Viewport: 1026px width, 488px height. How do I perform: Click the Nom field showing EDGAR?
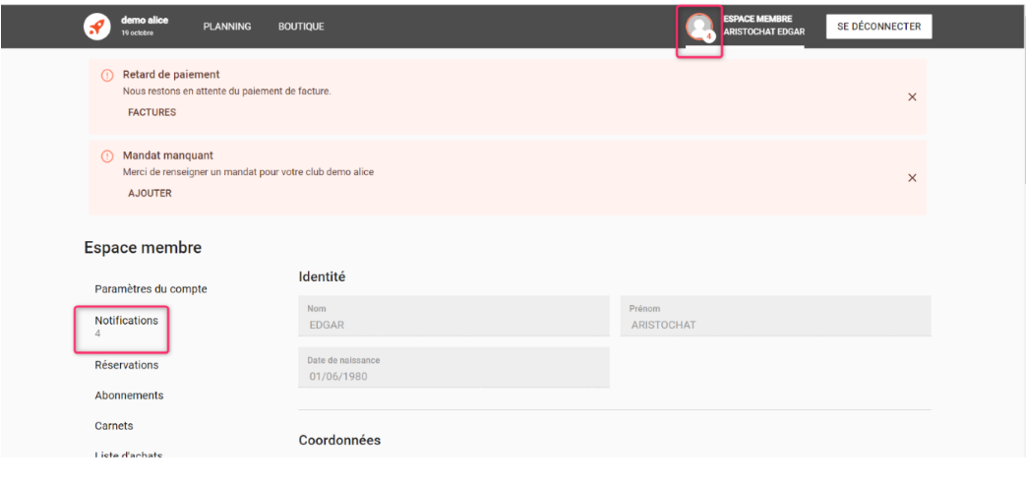point(453,316)
